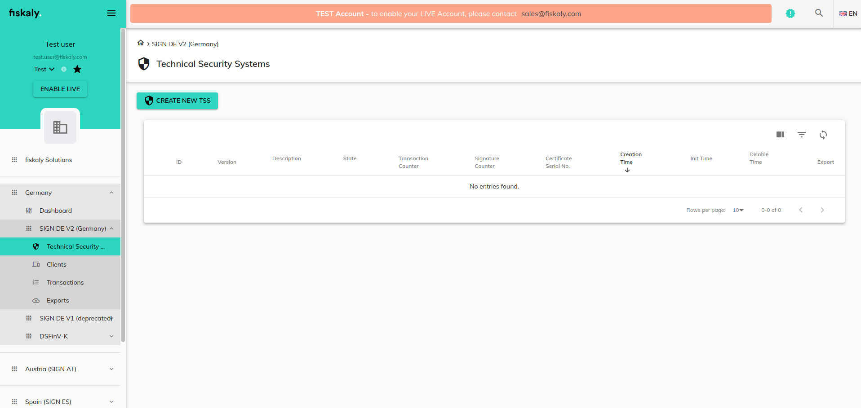The image size is (861, 408).
Task: Open the notification badge icon
Action: pyautogui.click(x=790, y=13)
